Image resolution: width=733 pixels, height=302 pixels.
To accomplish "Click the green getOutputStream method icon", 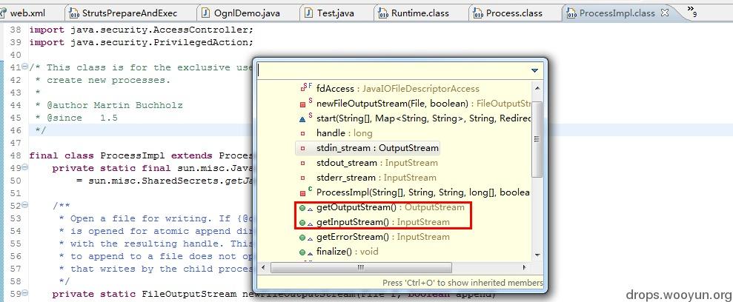I will pyautogui.click(x=303, y=208).
